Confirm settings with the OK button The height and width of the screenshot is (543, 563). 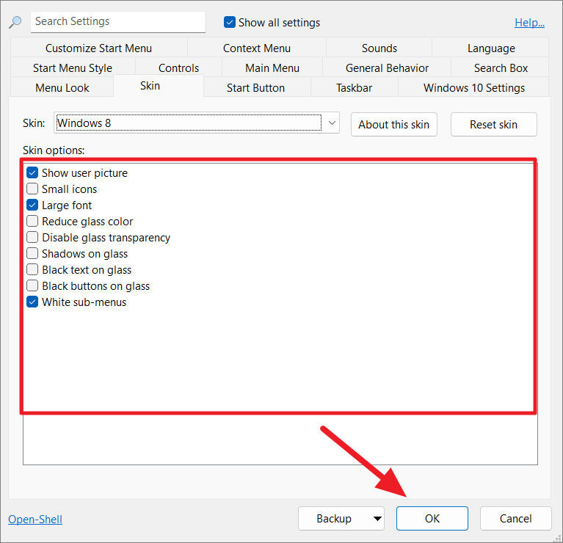[x=432, y=519]
